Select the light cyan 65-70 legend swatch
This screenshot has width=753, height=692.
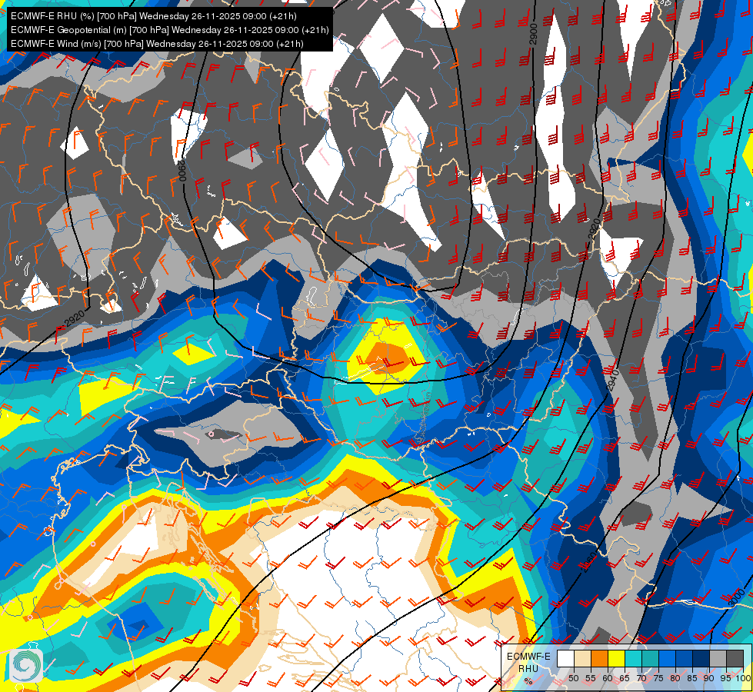(634, 658)
